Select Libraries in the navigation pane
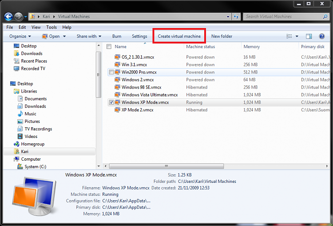The height and width of the screenshot is (226, 333). click(29, 91)
